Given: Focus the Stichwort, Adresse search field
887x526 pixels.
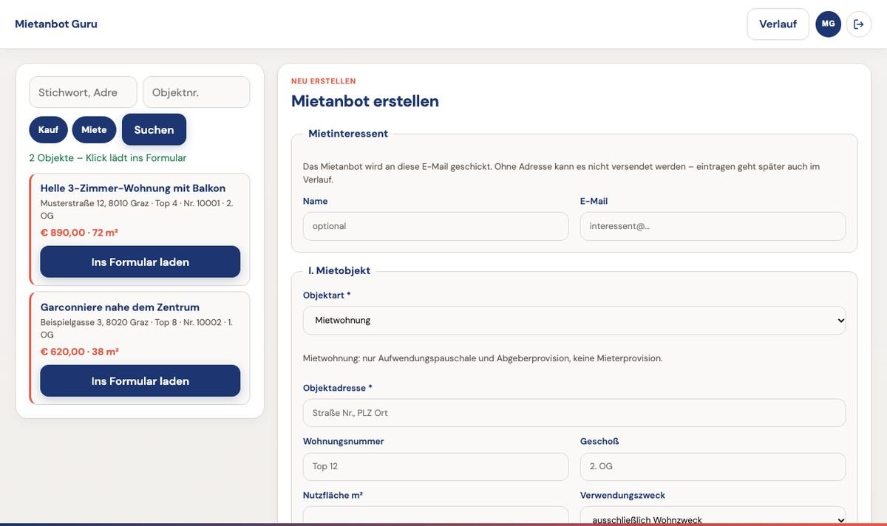Looking at the screenshot, I should (x=83, y=92).
